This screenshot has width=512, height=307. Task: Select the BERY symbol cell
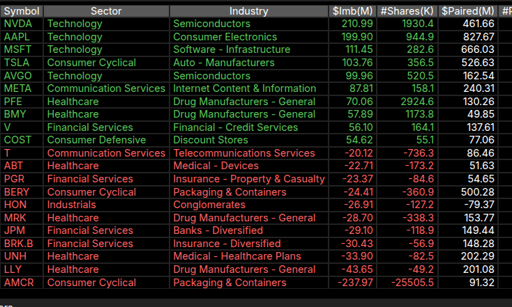pos(22,191)
